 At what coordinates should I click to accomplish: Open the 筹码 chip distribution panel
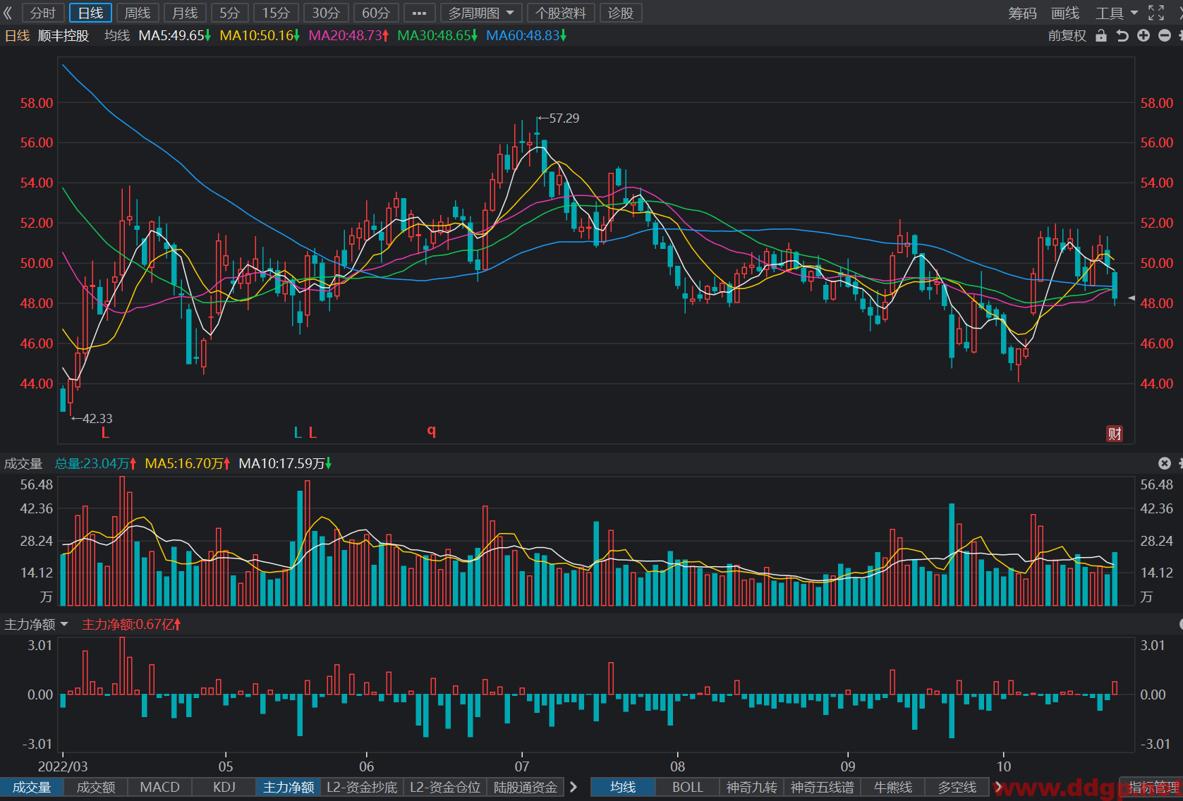point(1022,13)
